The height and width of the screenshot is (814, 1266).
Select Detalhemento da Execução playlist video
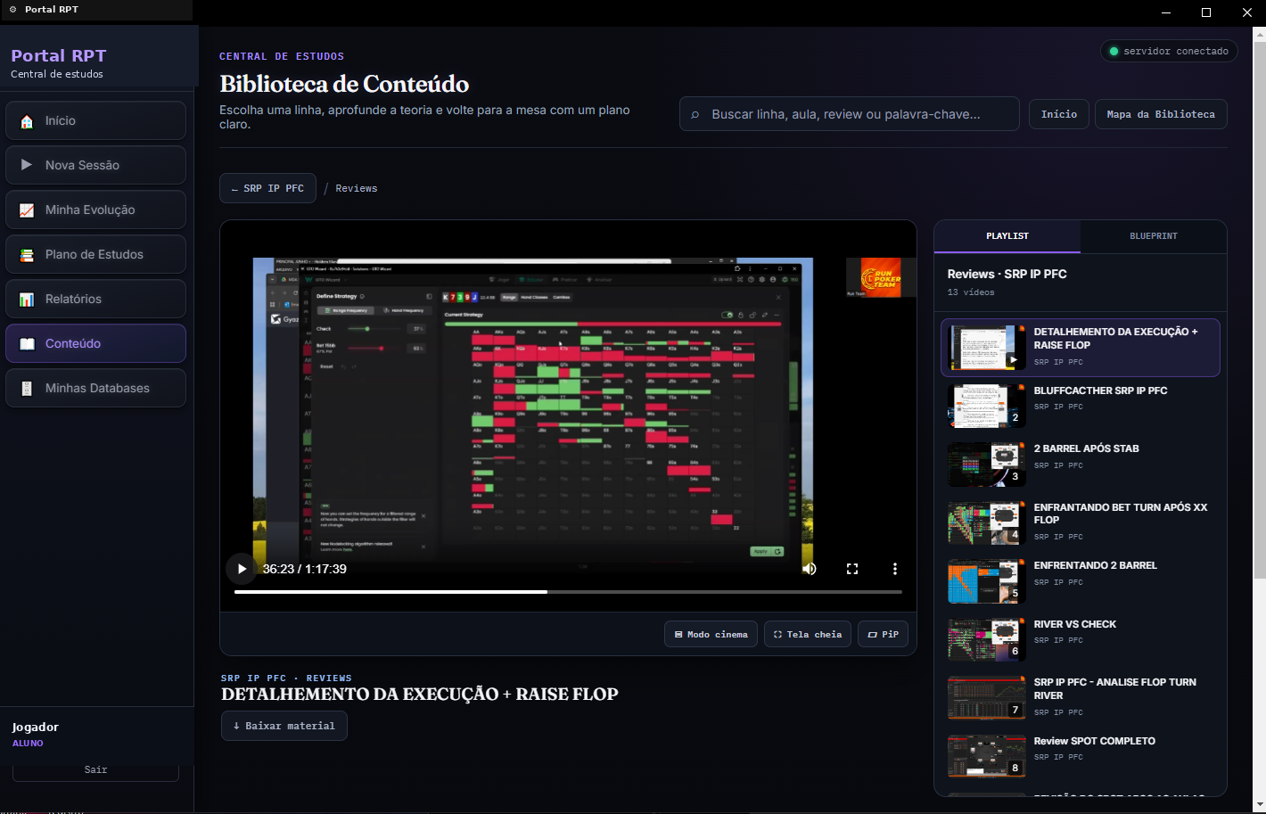point(1081,347)
